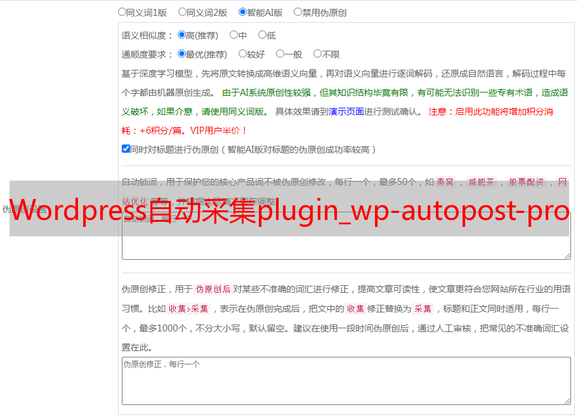Click the 减肥茶 example keyword tag
Viewport: 578px width, 417px height.
482,182
